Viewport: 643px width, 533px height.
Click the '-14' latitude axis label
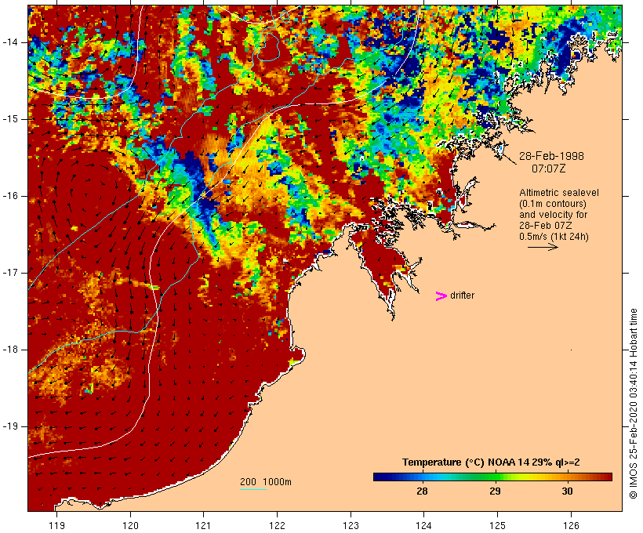(10, 42)
